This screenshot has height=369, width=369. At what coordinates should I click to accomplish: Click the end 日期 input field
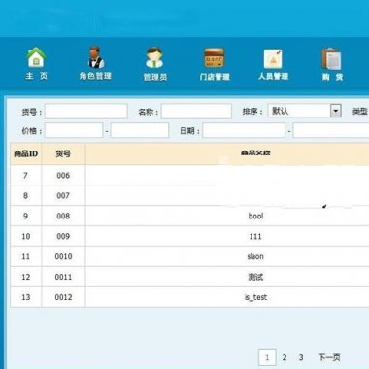[x=331, y=130]
